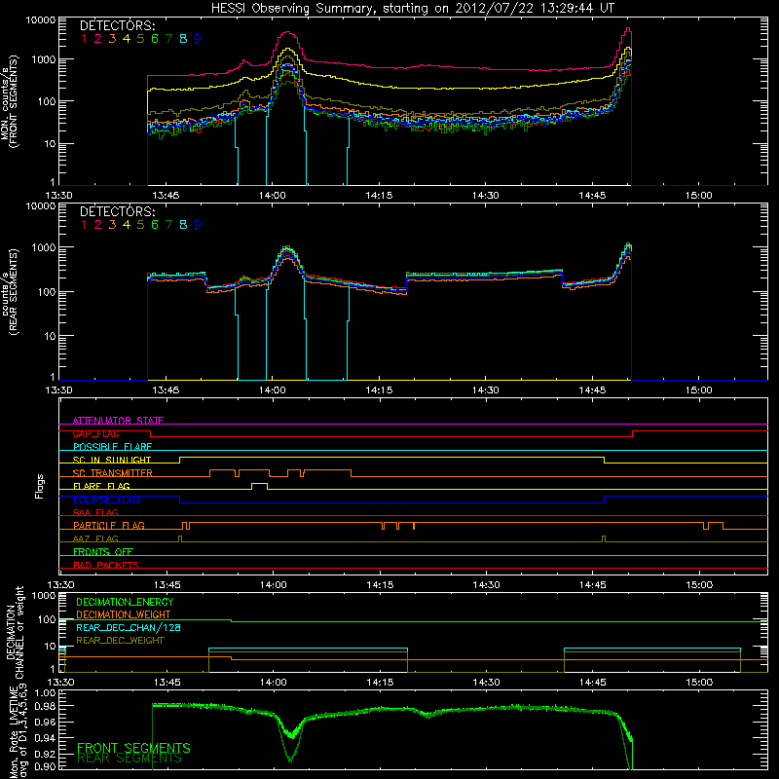This screenshot has width=779, height=779.
Task: Click the FRONT SEGMENTS livetime legend label
Action: pos(133,748)
